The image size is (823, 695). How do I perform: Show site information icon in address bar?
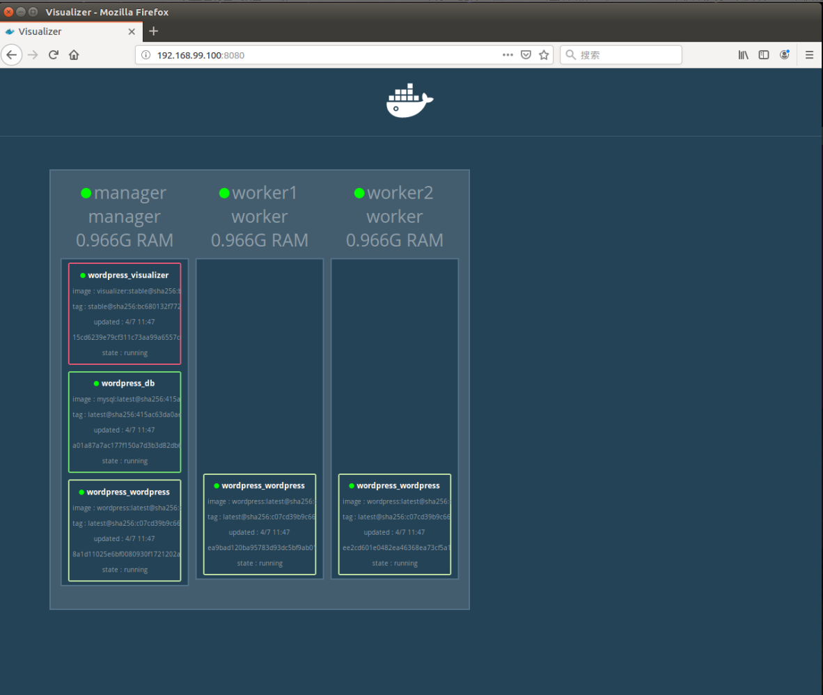coord(146,55)
